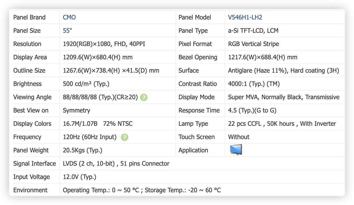Click the help icon next to Frequency

(x=125, y=137)
